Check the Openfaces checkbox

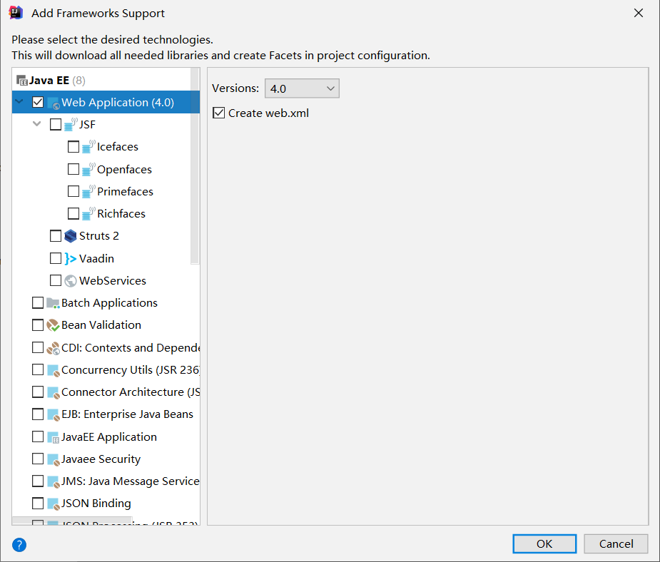coord(73,169)
